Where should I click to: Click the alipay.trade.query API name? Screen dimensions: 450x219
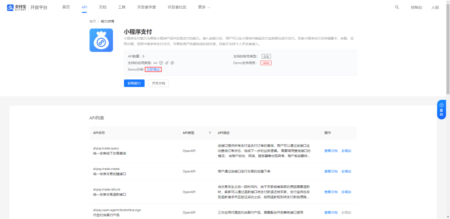point(106,148)
